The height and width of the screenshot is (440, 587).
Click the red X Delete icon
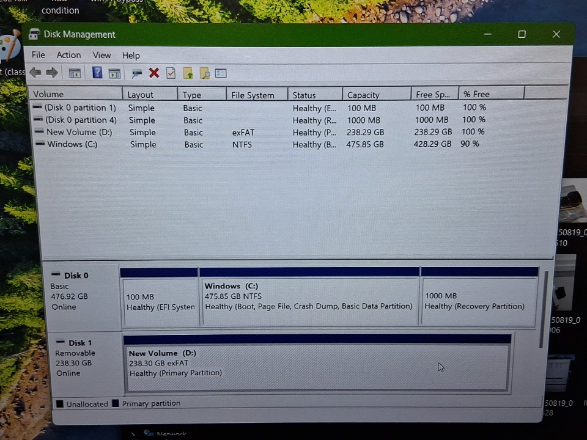(154, 73)
